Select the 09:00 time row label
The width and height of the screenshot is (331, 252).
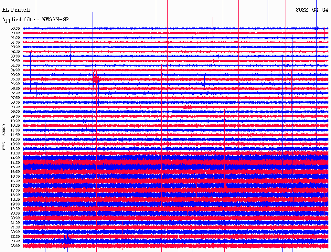15,112
